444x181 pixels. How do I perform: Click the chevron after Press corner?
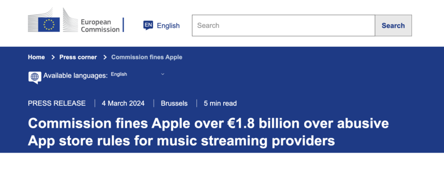[105, 57]
